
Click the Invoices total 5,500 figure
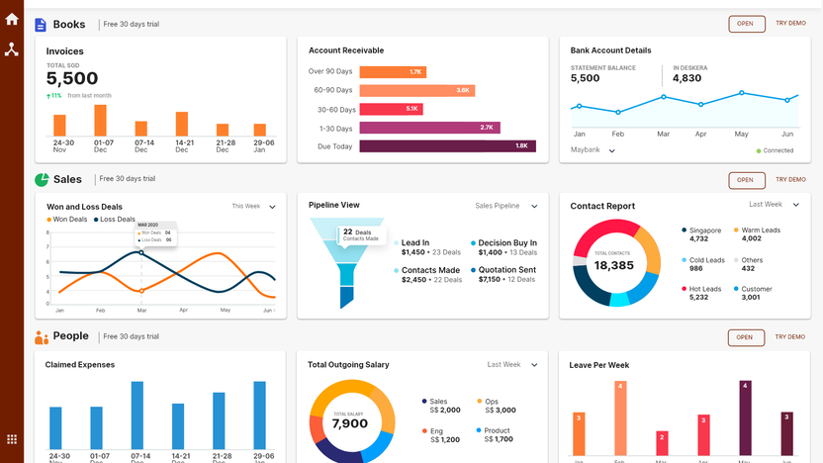coord(72,79)
